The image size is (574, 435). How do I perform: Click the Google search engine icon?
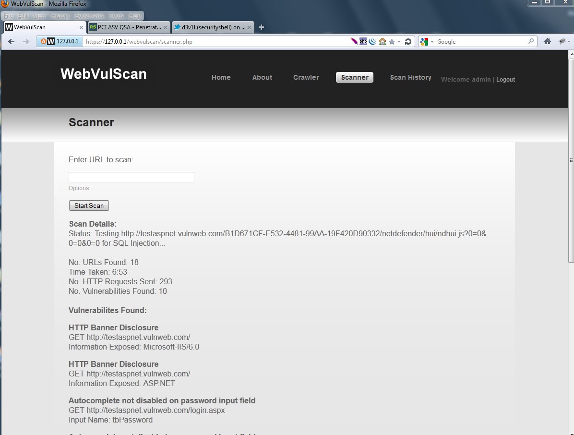coord(424,42)
